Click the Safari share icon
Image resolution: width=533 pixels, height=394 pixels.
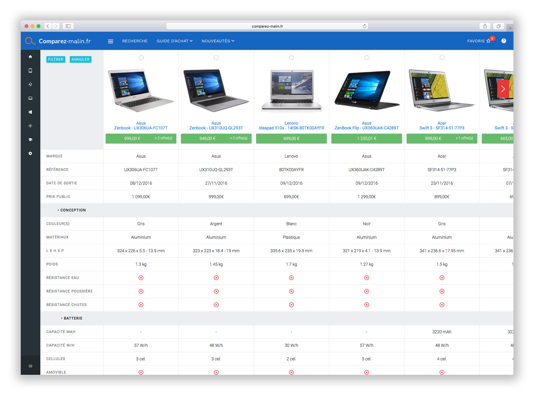coord(485,26)
